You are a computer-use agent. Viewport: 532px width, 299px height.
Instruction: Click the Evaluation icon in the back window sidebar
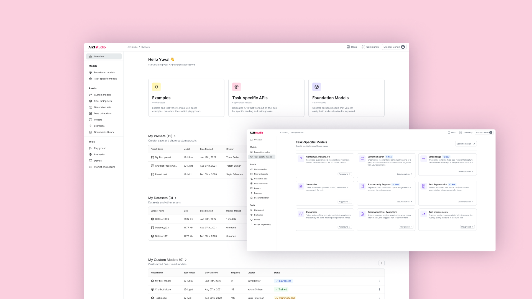[90, 154]
